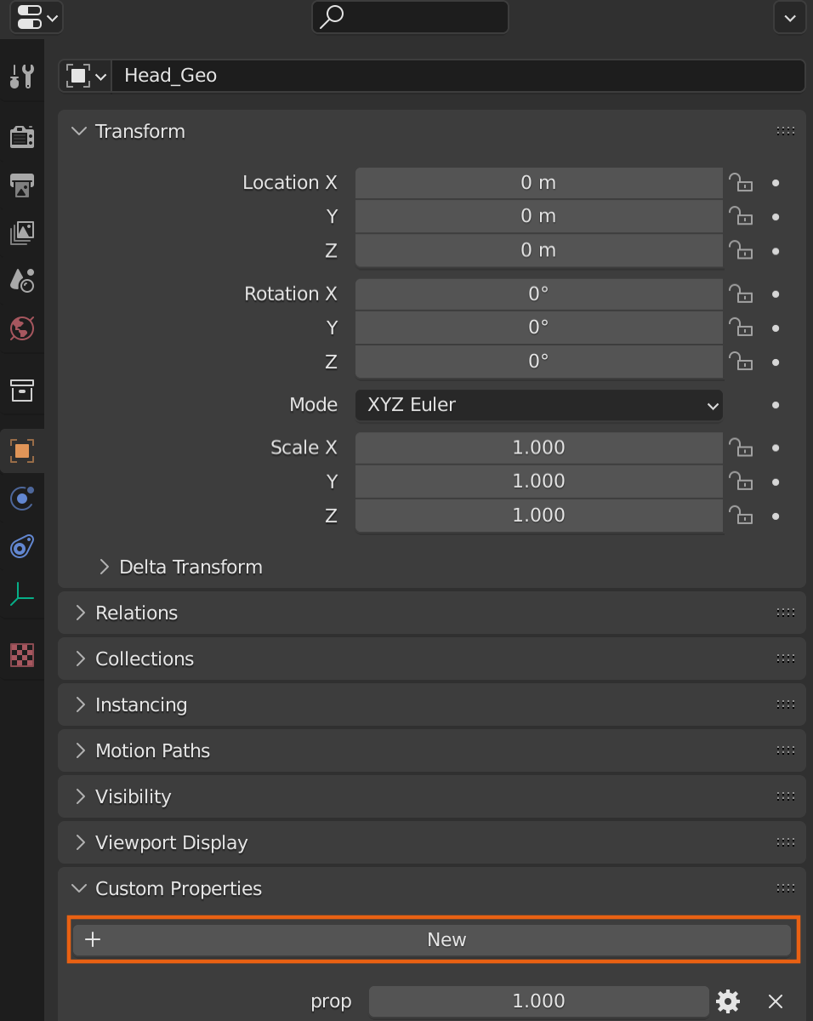Switch to the Texture properties tab
813x1021 pixels.
(21, 655)
